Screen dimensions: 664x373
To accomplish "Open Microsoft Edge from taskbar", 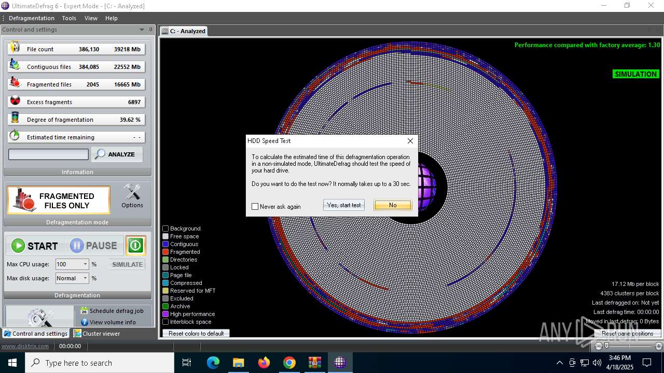I will [x=213, y=363].
